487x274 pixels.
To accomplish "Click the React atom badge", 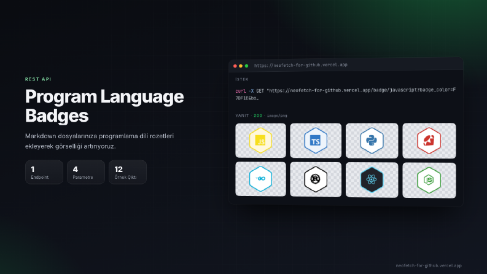I will (372, 179).
